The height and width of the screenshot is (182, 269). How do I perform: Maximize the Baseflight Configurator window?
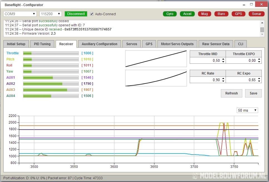coord(251,4)
